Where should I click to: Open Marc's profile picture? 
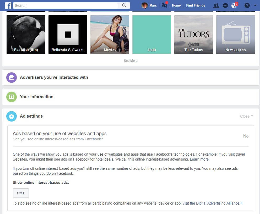click(145, 6)
